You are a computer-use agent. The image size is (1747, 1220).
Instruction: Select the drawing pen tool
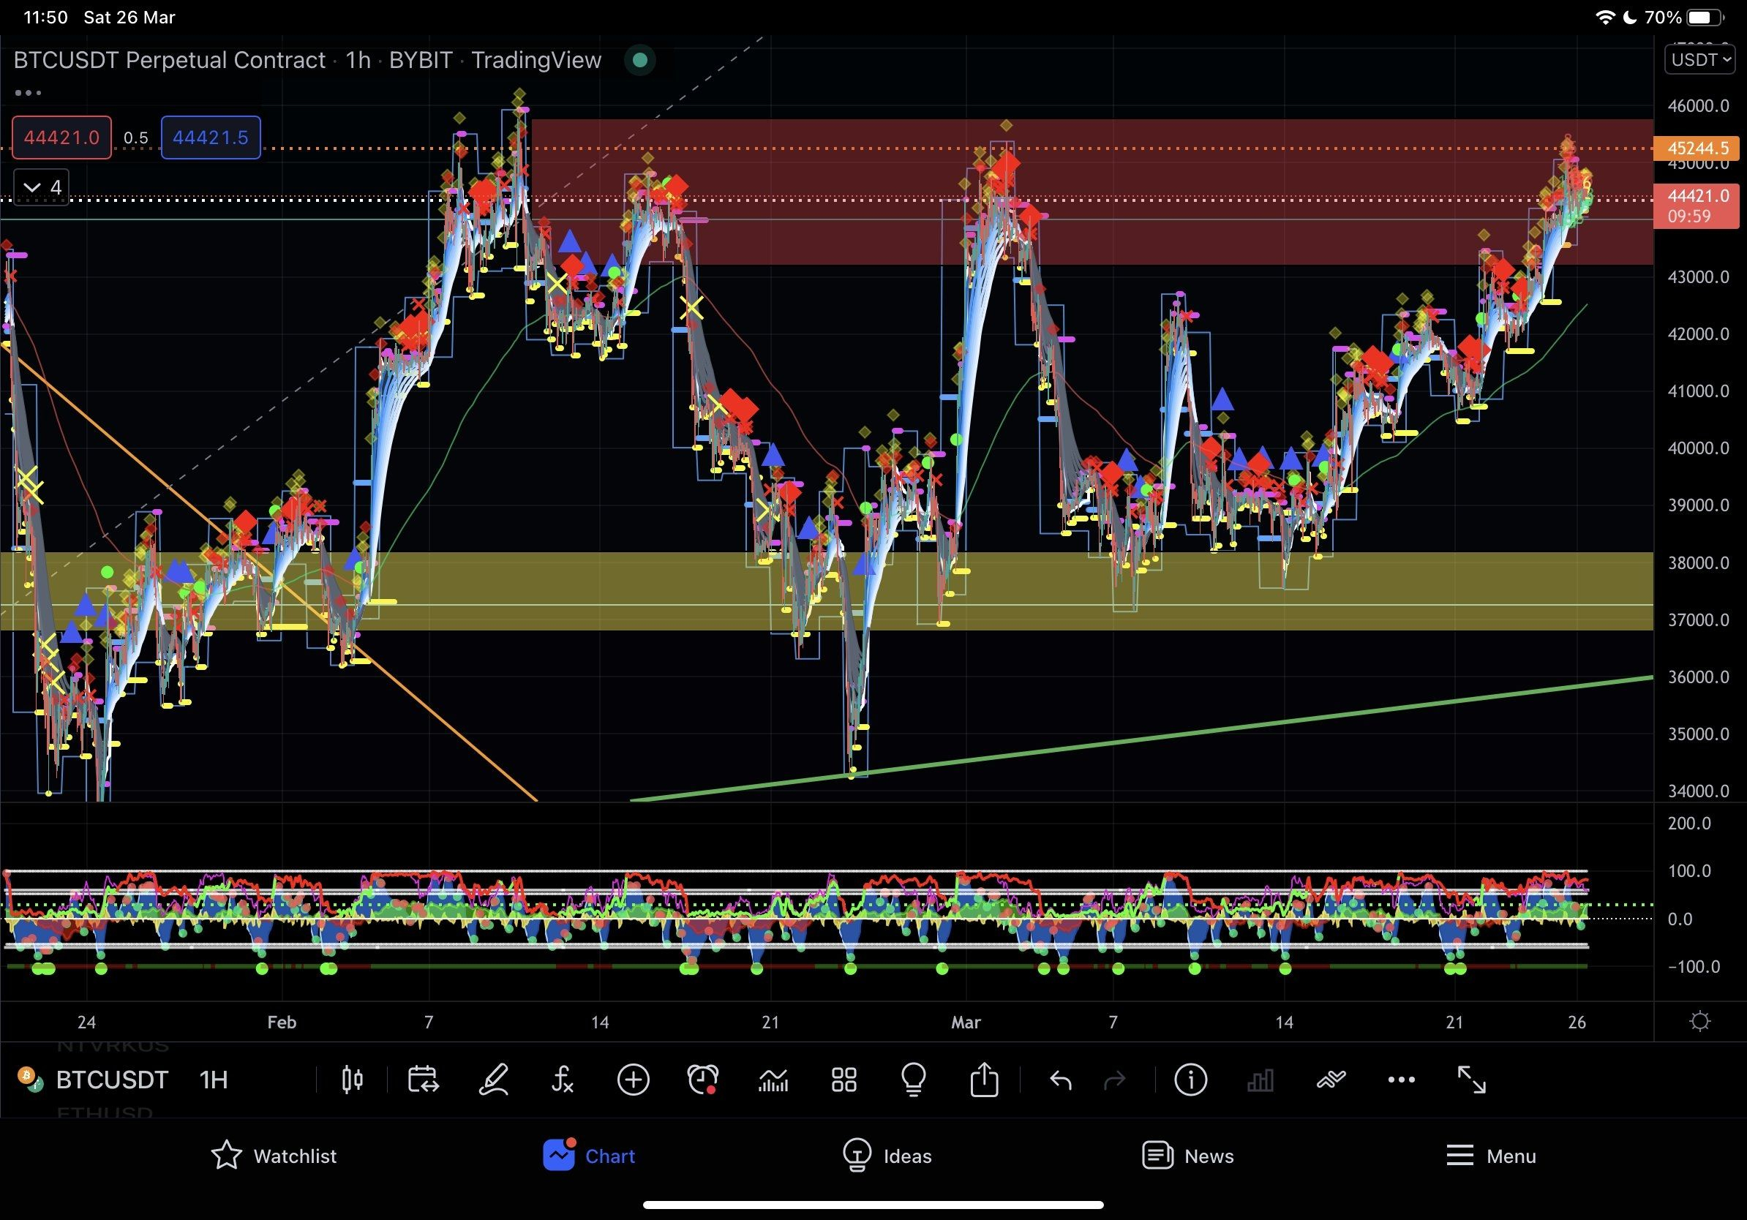click(493, 1080)
